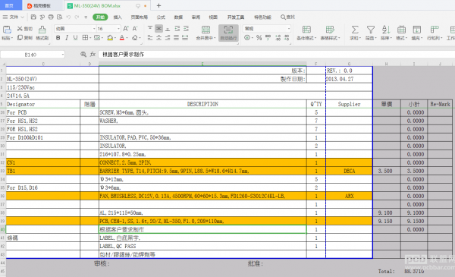
Task: Click the thousands separator icon
Action: pos(268,38)
